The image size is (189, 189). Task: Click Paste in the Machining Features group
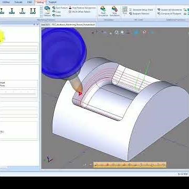coord(57,15)
